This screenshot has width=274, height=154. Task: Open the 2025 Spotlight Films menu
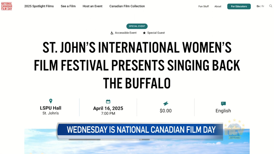pos(39,6)
